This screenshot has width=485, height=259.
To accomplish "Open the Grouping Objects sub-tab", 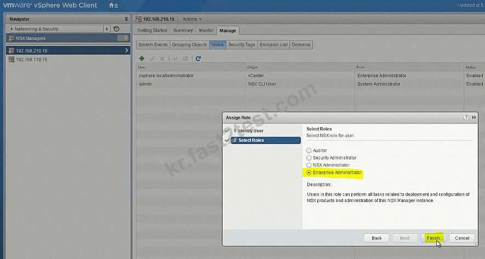I will [x=189, y=44].
